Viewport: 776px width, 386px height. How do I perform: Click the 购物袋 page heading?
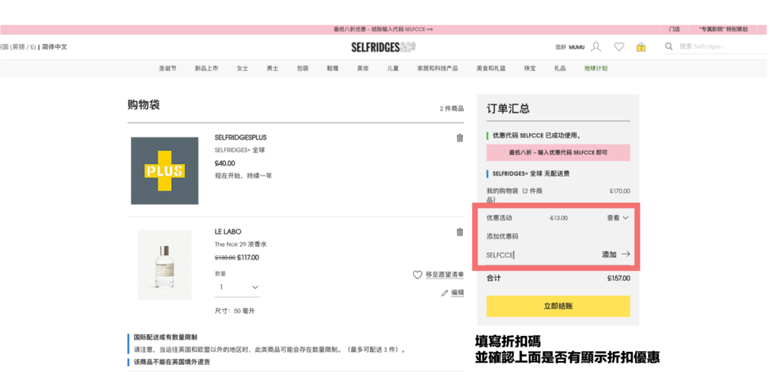pos(143,105)
